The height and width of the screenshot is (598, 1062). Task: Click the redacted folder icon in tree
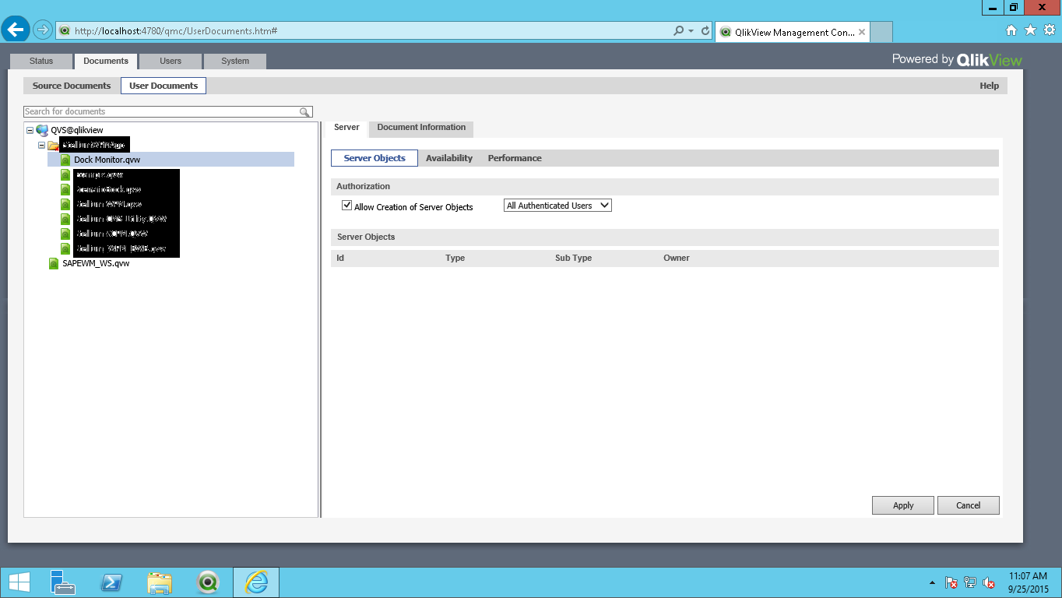pos(53,145)
